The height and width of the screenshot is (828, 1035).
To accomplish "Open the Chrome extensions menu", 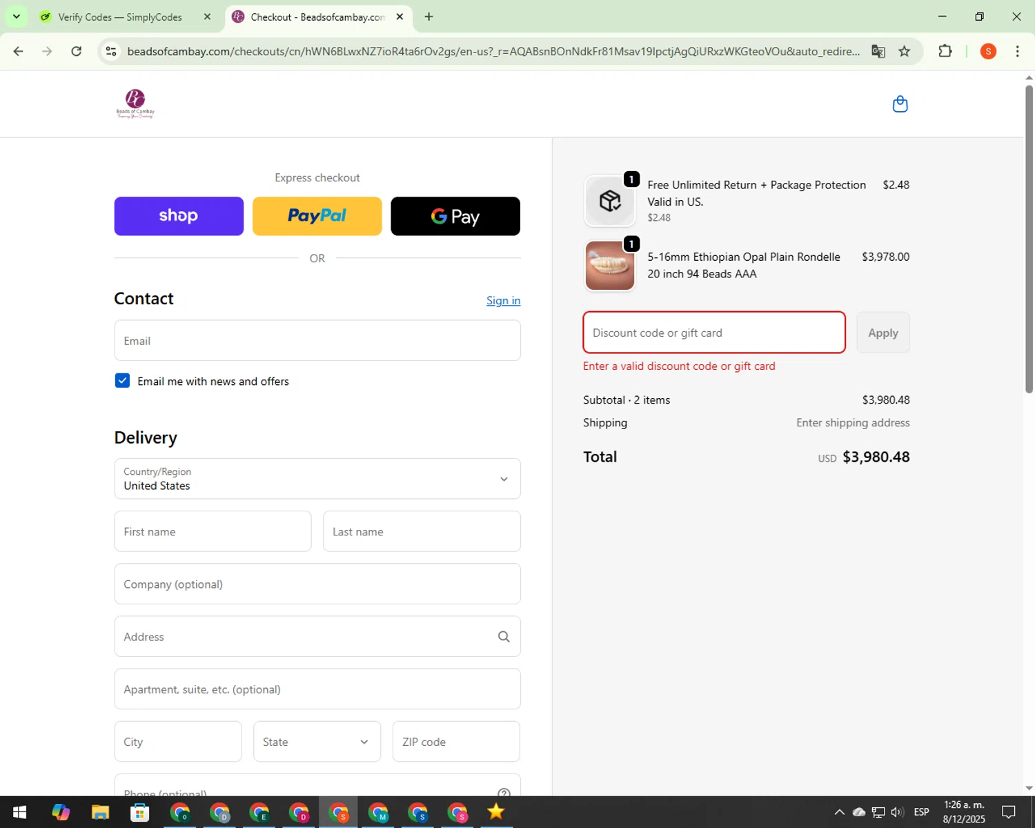I will point(945,51).
